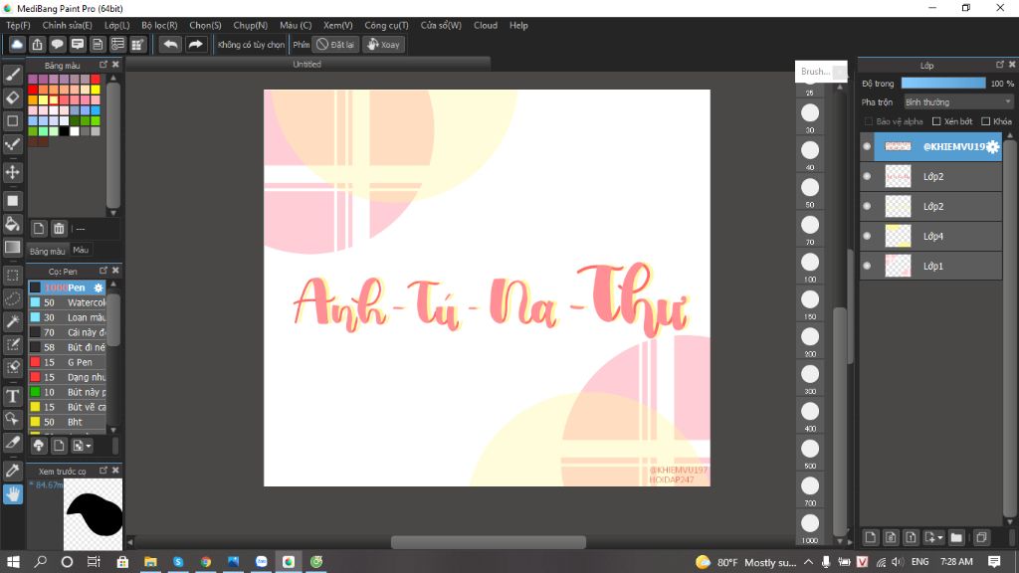Open the Công cụ(T) menu
Image resolution: width=1019 pixels, height=573 pixels.
386,25
